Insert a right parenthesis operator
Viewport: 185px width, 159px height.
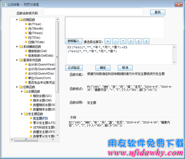[x=146, y=41]
